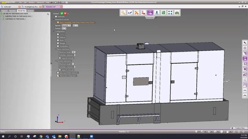Open the Format dropdown
Viewport: 248px width, 139px height.
(x=64, y=28)
